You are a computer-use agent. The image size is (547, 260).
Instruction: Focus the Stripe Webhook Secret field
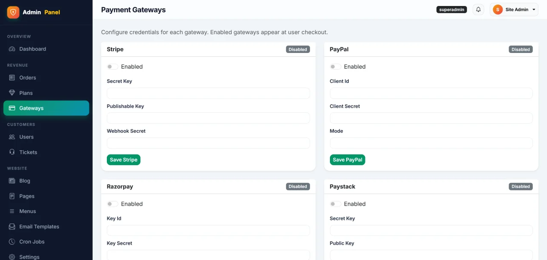point(208,143)
